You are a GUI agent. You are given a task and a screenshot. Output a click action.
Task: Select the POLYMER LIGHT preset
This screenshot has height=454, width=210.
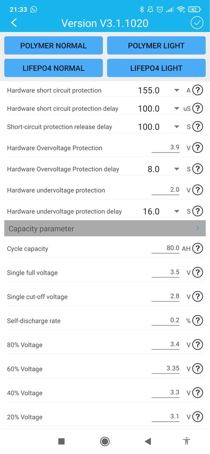156,46
